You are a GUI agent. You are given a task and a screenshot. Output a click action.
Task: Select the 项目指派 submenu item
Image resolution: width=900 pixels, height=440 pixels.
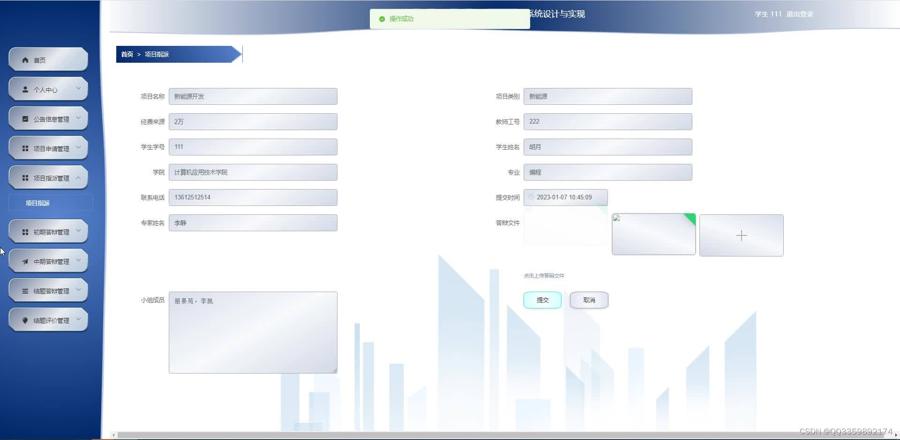tap(51, 203)
